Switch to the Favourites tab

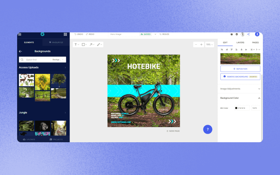click(x=56, y=42)
